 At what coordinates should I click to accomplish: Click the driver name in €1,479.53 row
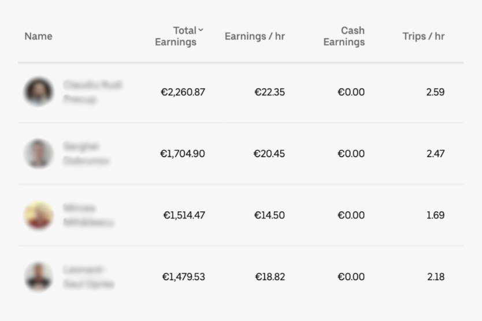tap(88, 277)
